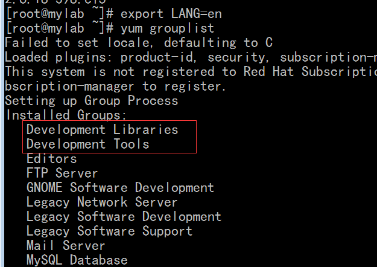This screenshot has width=377, height=267.
Task: Click the 'Setting up Group Process' line
Action: coord(91,101)
